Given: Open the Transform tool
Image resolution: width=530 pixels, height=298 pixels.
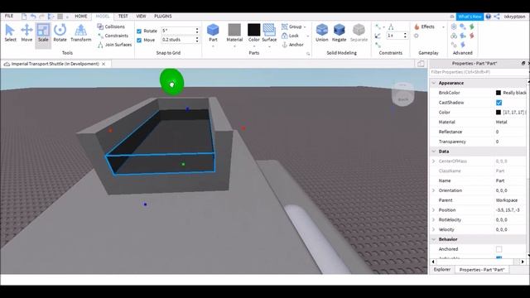Looking at the screenshot, I should tap(81, 33).
